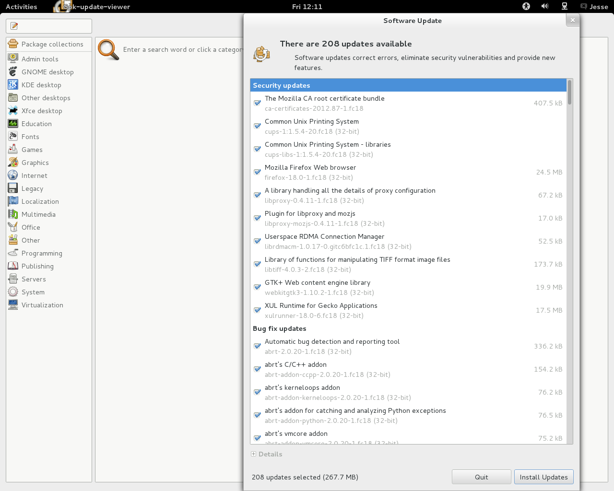614x491 pixels.
Task: Choose the KDE desktop icon
Action: pyautogui.click(x=13, y=84)
